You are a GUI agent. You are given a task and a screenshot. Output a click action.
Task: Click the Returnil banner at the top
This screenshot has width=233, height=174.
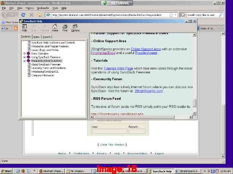117,3
